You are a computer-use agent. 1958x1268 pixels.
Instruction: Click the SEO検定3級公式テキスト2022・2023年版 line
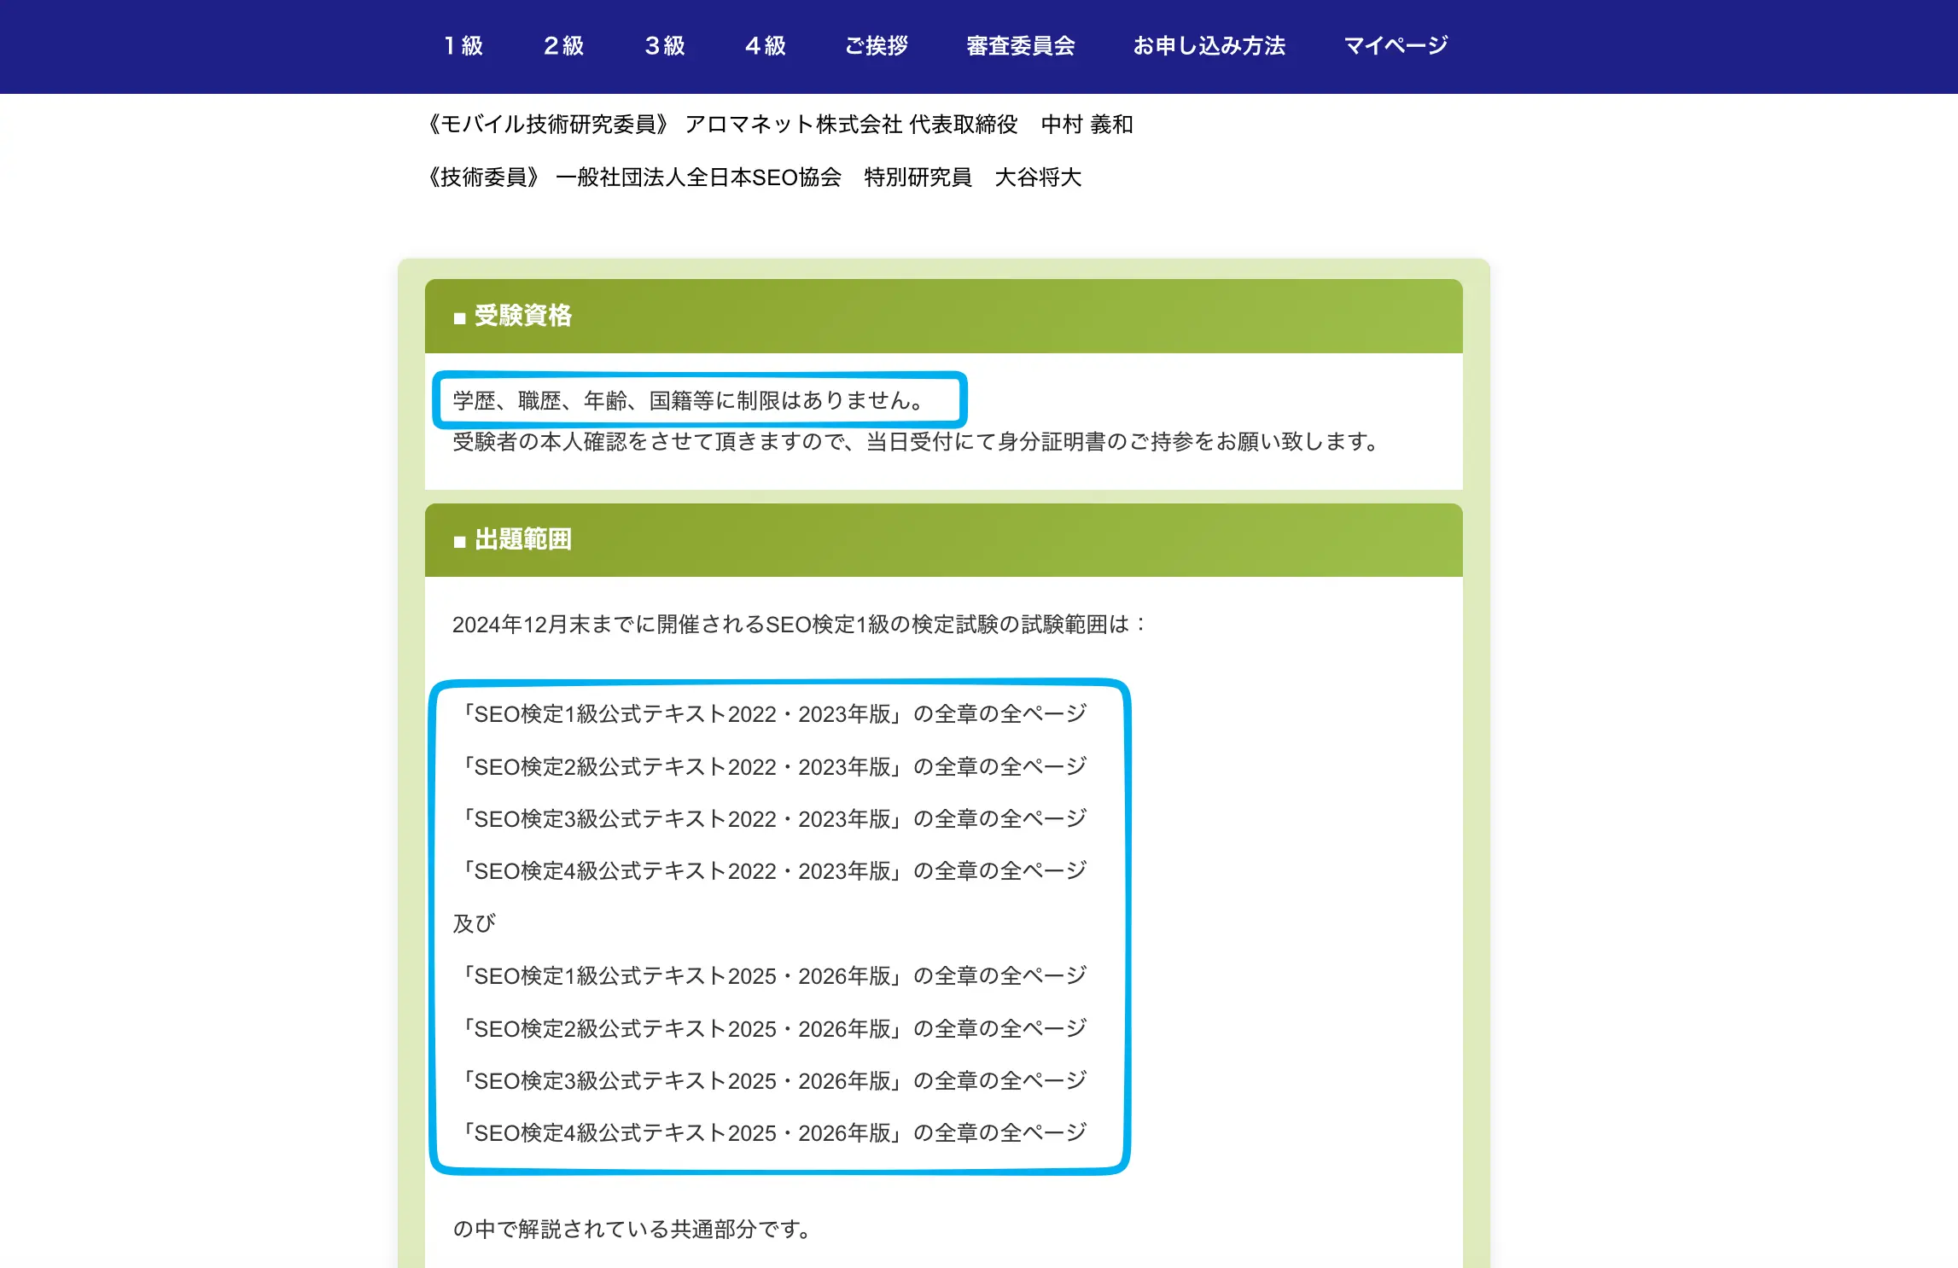pyautogui.click(x=774, y=817)
